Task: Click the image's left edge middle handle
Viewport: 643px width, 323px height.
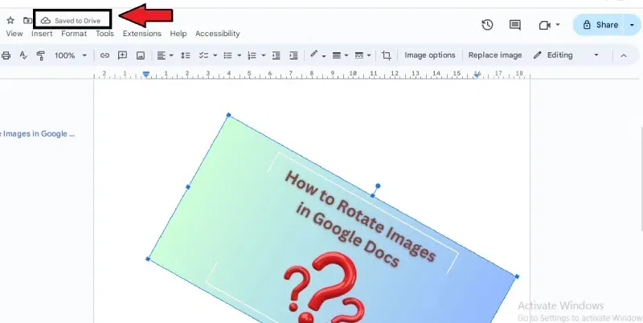Action: point(188,187)
